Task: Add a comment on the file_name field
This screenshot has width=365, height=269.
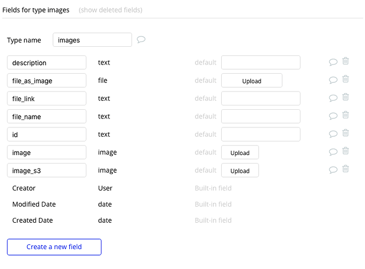Action: [x=333, y=116]
